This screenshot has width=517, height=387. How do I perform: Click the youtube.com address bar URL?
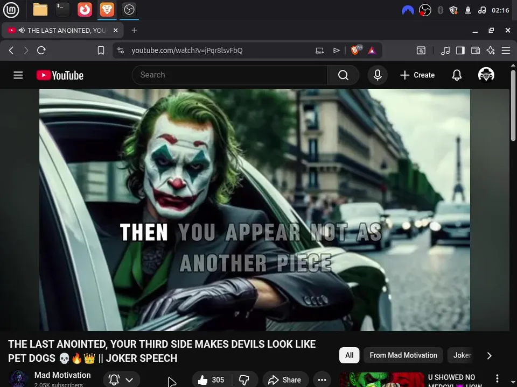click(187, 51)
